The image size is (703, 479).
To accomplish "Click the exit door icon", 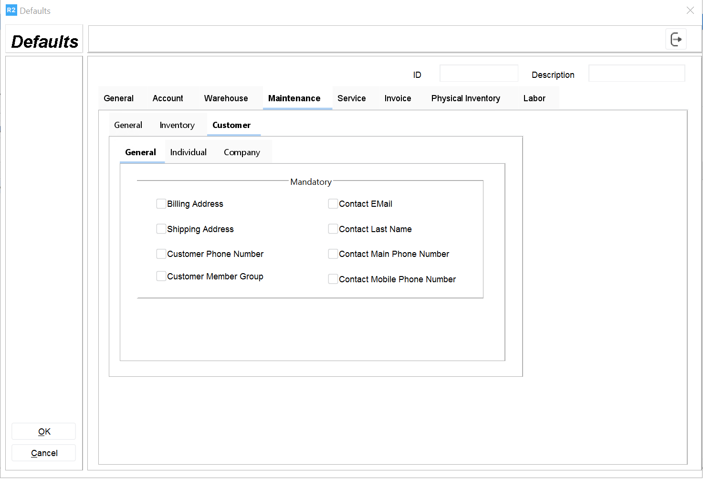I will click(x=676, y=39).
